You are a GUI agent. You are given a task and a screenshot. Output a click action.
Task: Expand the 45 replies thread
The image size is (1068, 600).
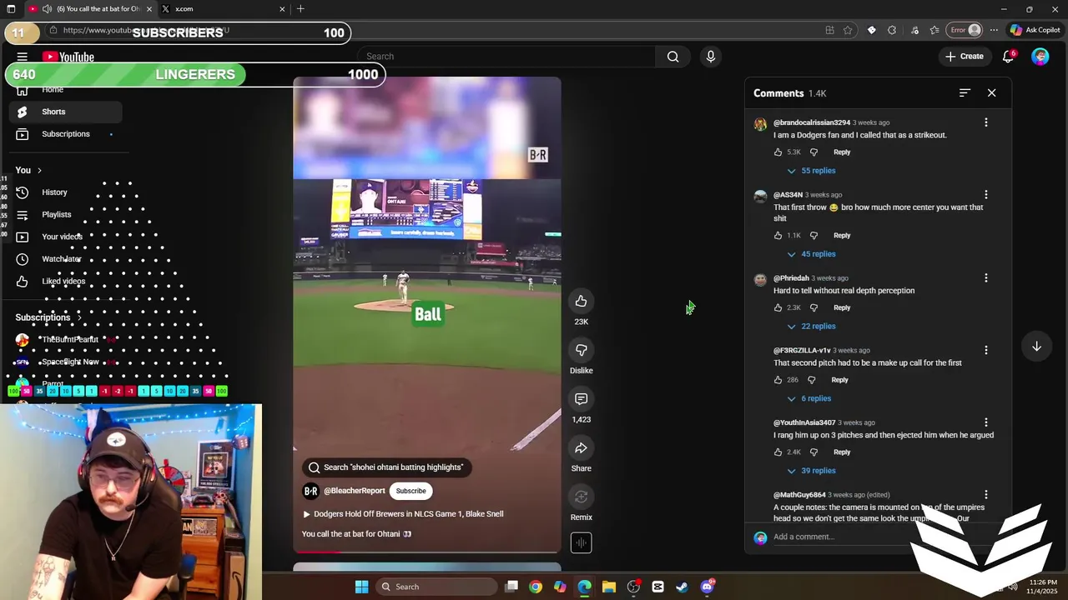[x=811, y=254]
